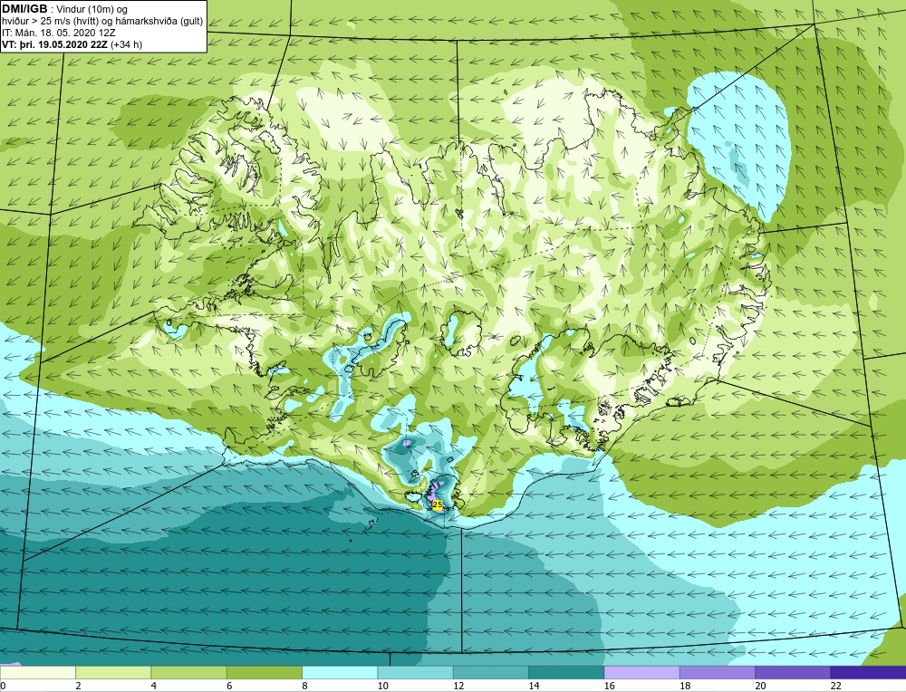Click the legend scale label "10"

[383, 686]
